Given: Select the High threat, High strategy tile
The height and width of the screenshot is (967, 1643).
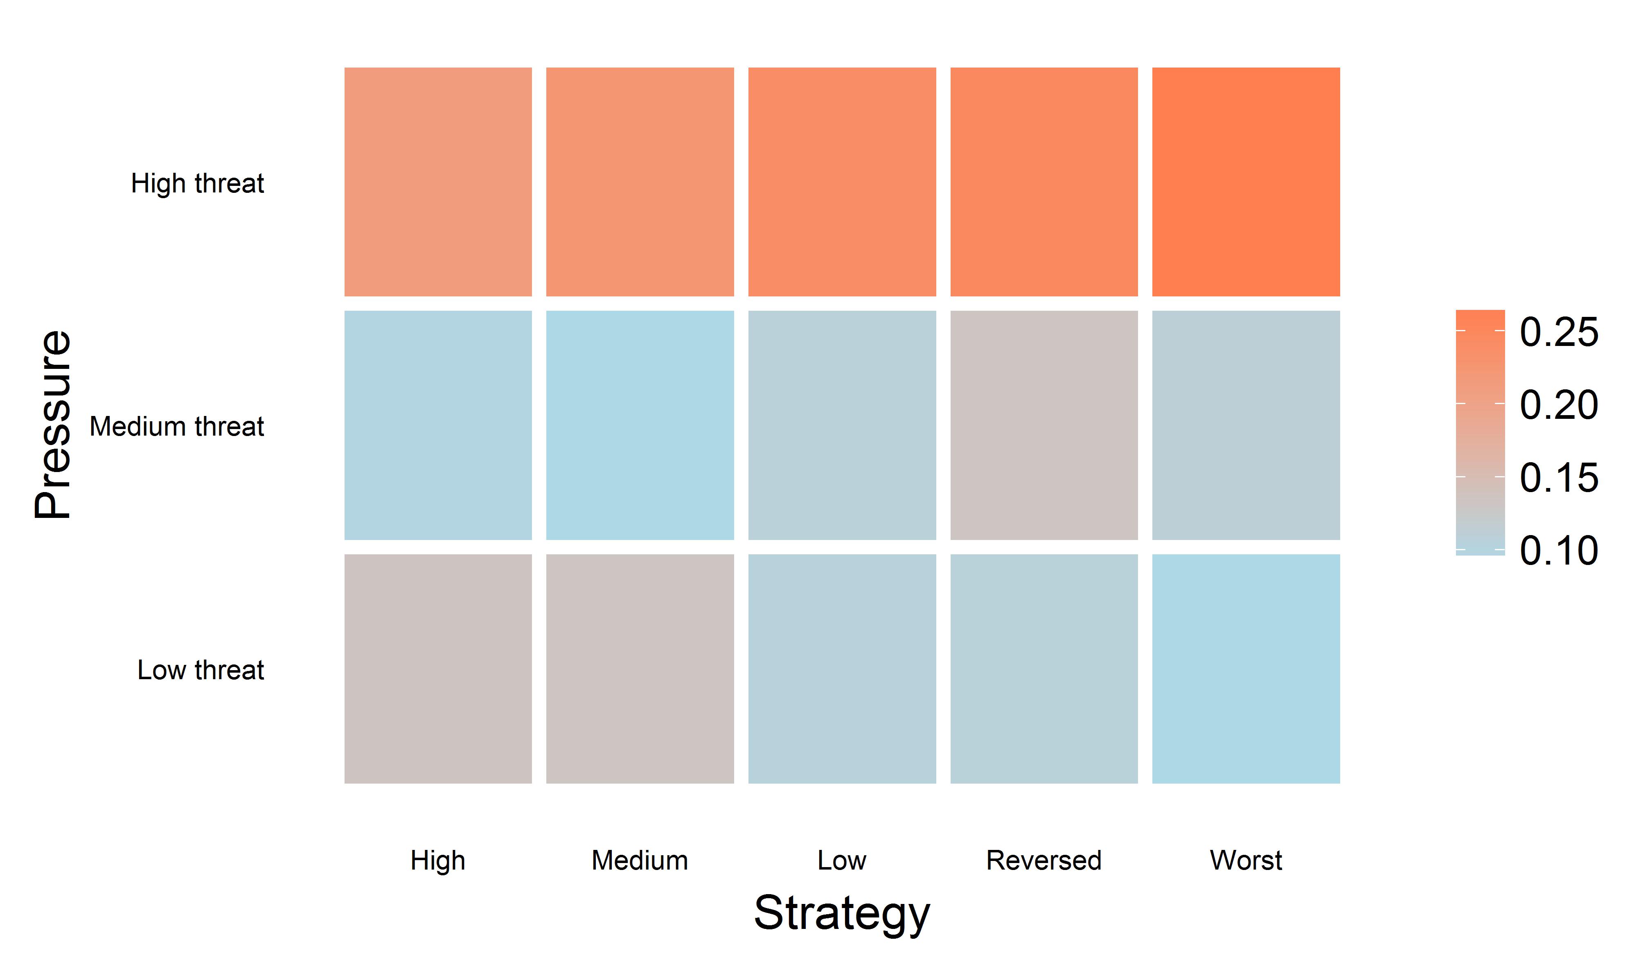Looking at the screenshot, I should tap(438, 182).
